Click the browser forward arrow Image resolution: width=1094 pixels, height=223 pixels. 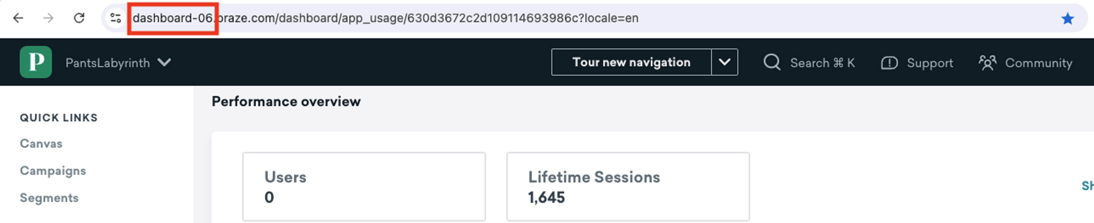(48, 18)
